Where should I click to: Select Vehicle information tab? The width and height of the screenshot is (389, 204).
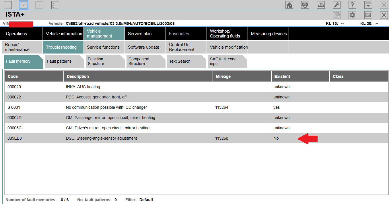(x=63, y=33)
